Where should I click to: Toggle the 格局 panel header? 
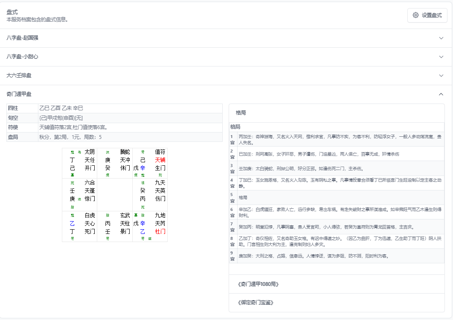click(x=337, y=113)
